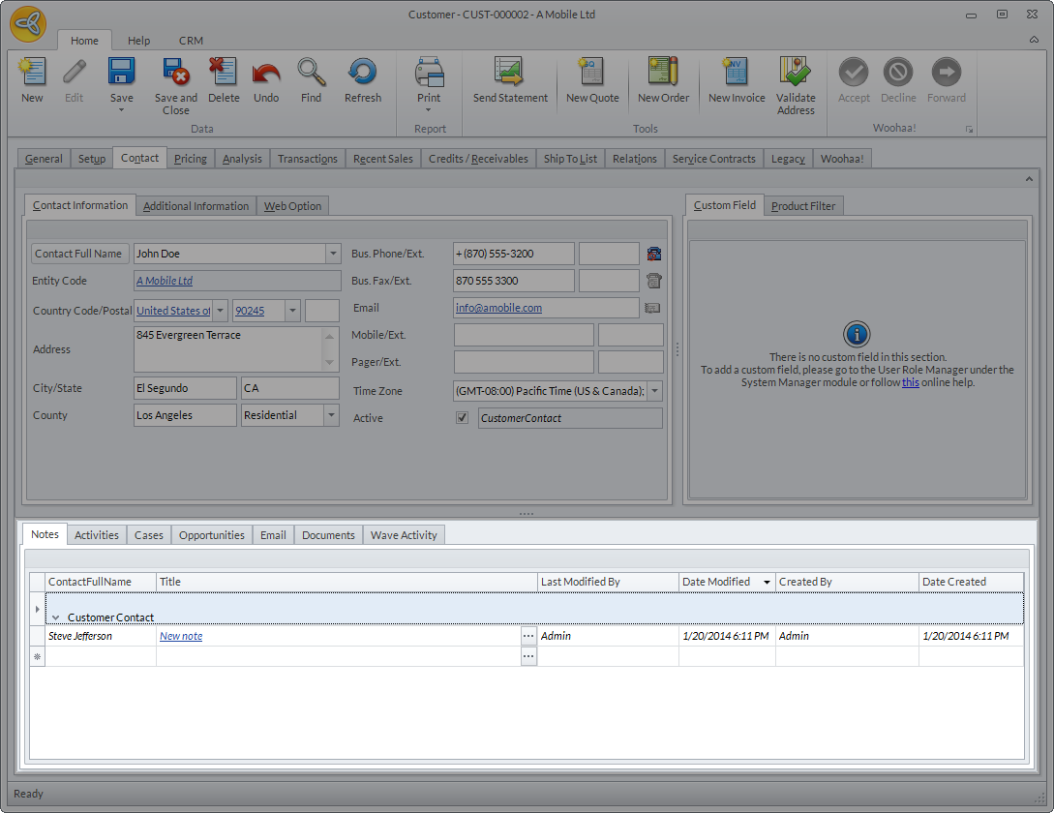This screenshot has width=1054, height=813.
Task: Uncheck the Active checkbox
Action: pos(463,418)
